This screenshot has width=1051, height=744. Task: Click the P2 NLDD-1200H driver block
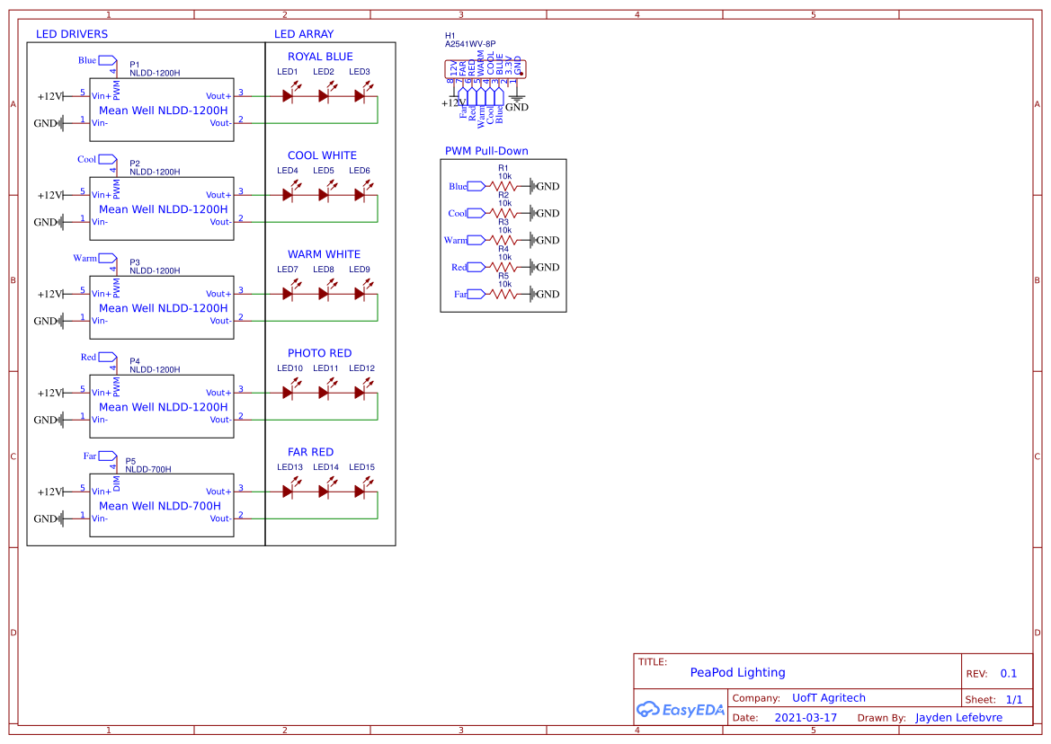click(161, 208)
